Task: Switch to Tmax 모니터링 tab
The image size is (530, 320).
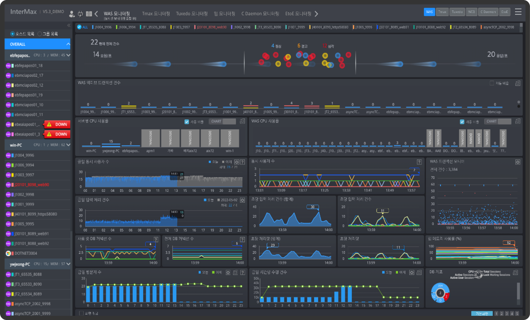Action: tap(156, 14)
